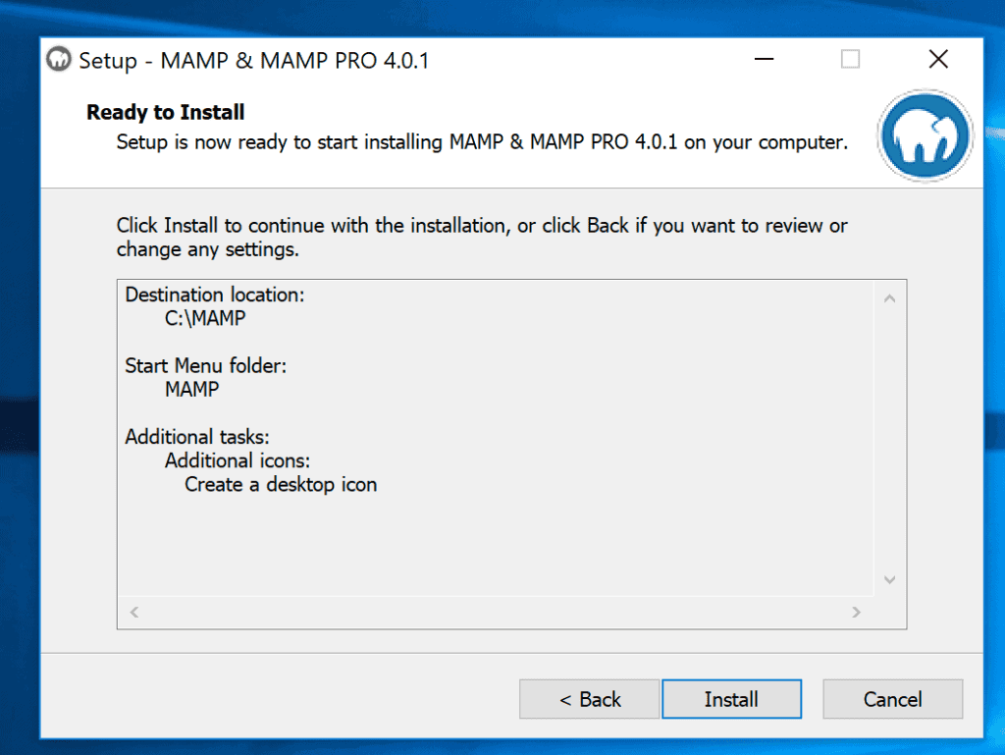
Task: Click the installation summary panel
Action: [510, 540]
